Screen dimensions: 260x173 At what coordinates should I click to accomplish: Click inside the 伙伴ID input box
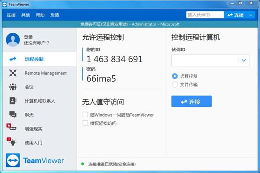pos(205,61)
